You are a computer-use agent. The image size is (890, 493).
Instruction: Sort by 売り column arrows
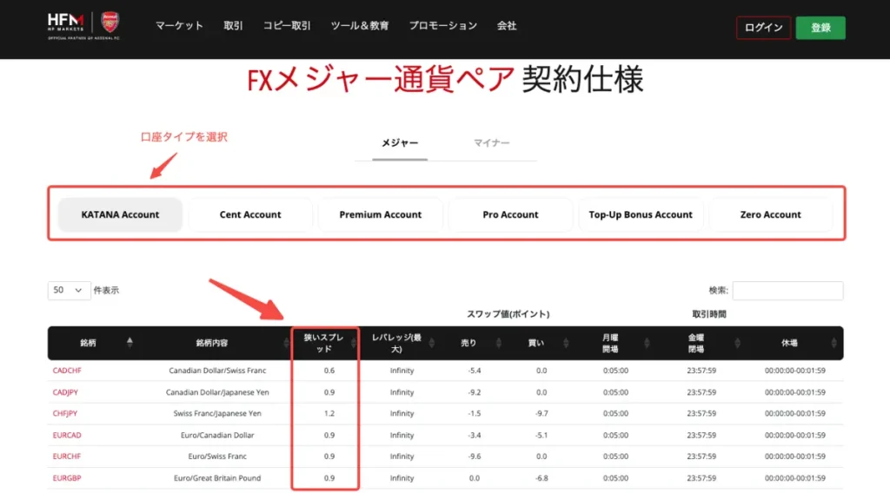(x=498, y=343)
